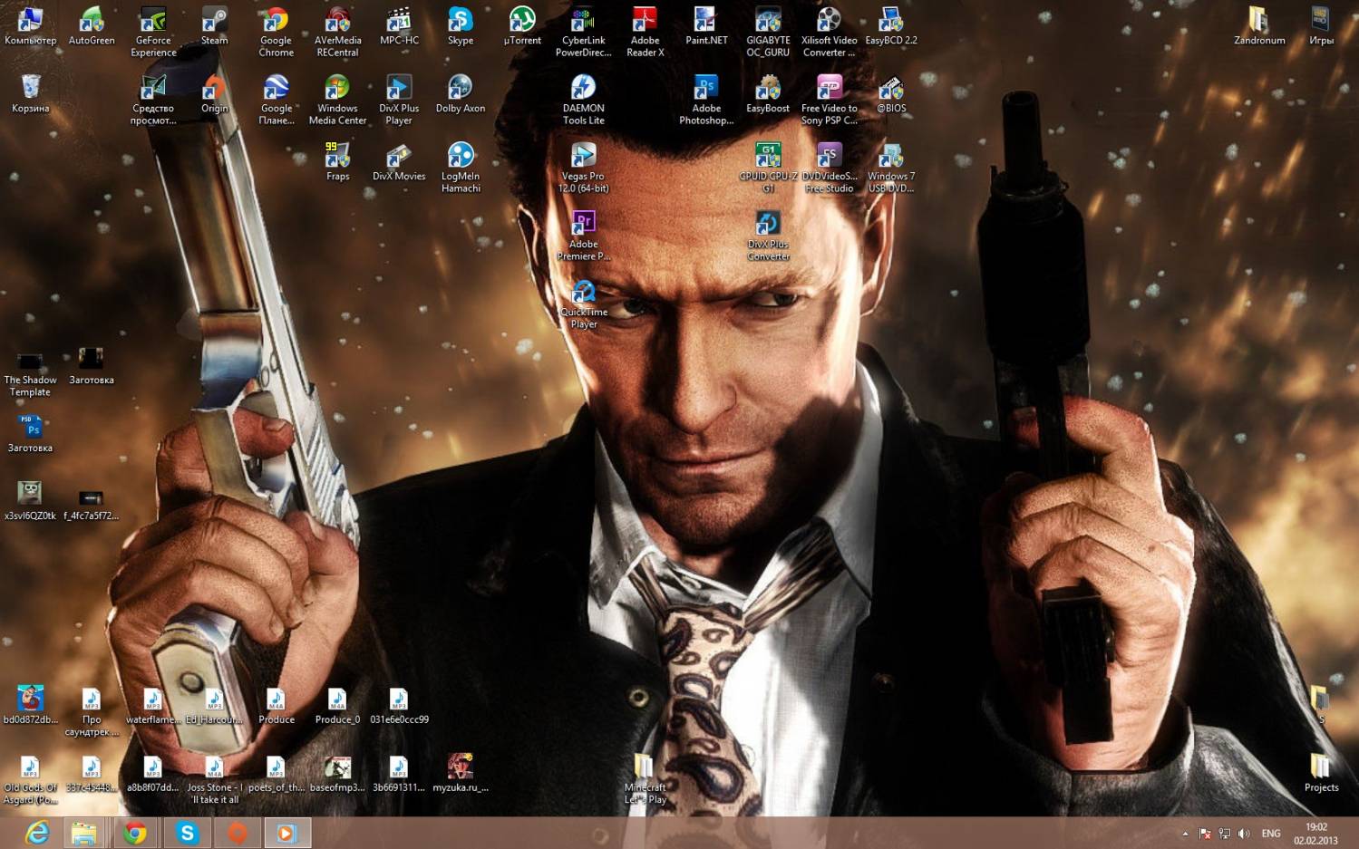Launch Windows Media Center shortcut
Image resolution: width=1359 pixels, height=849 pixels.
[x=337, y=100]
